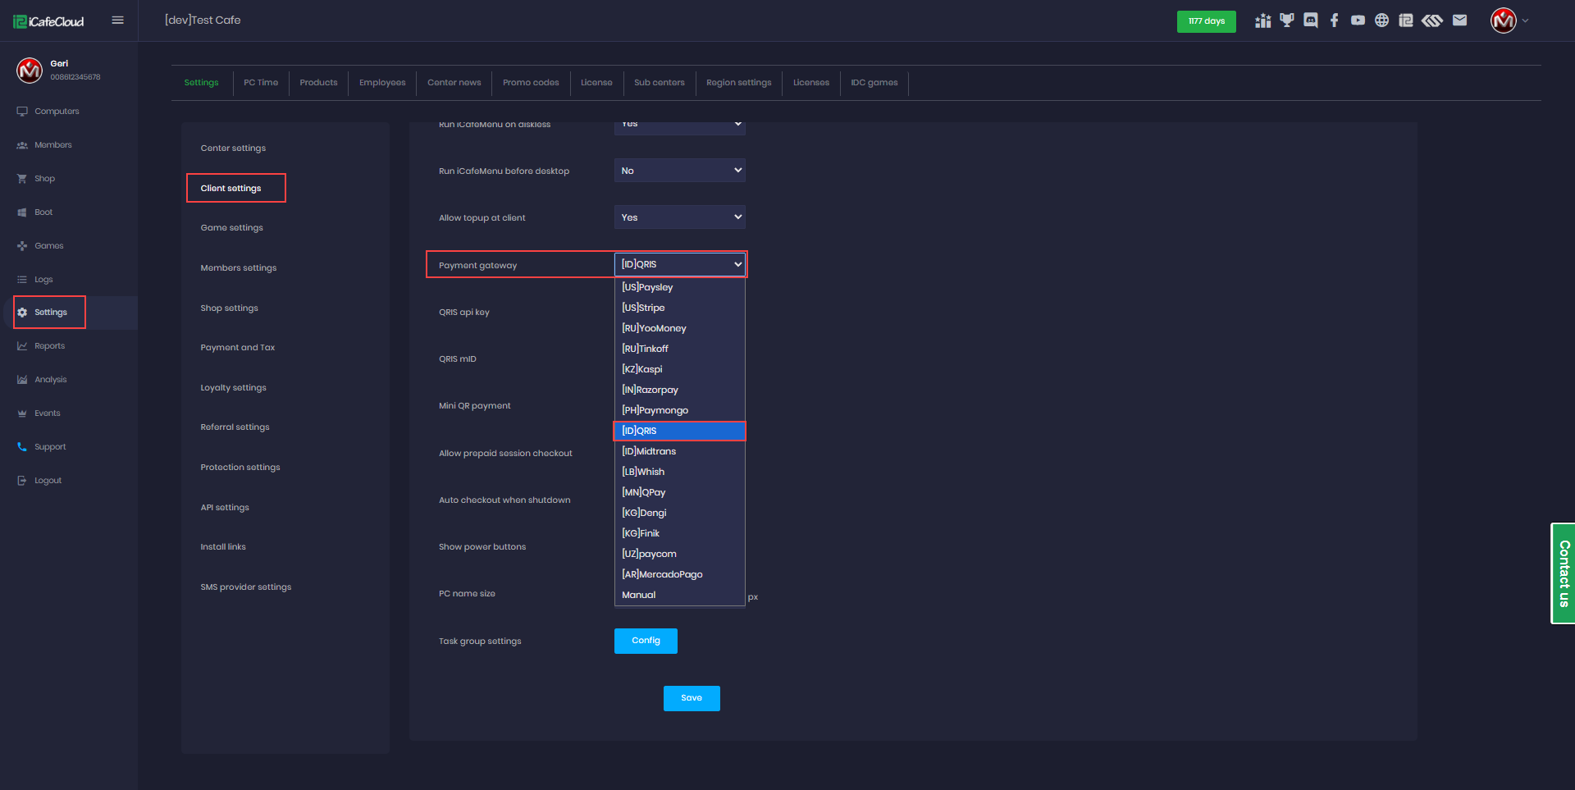Click the Facebook icon in the header
Viewport: 1575px width, 790px height.
point(1335,21)
